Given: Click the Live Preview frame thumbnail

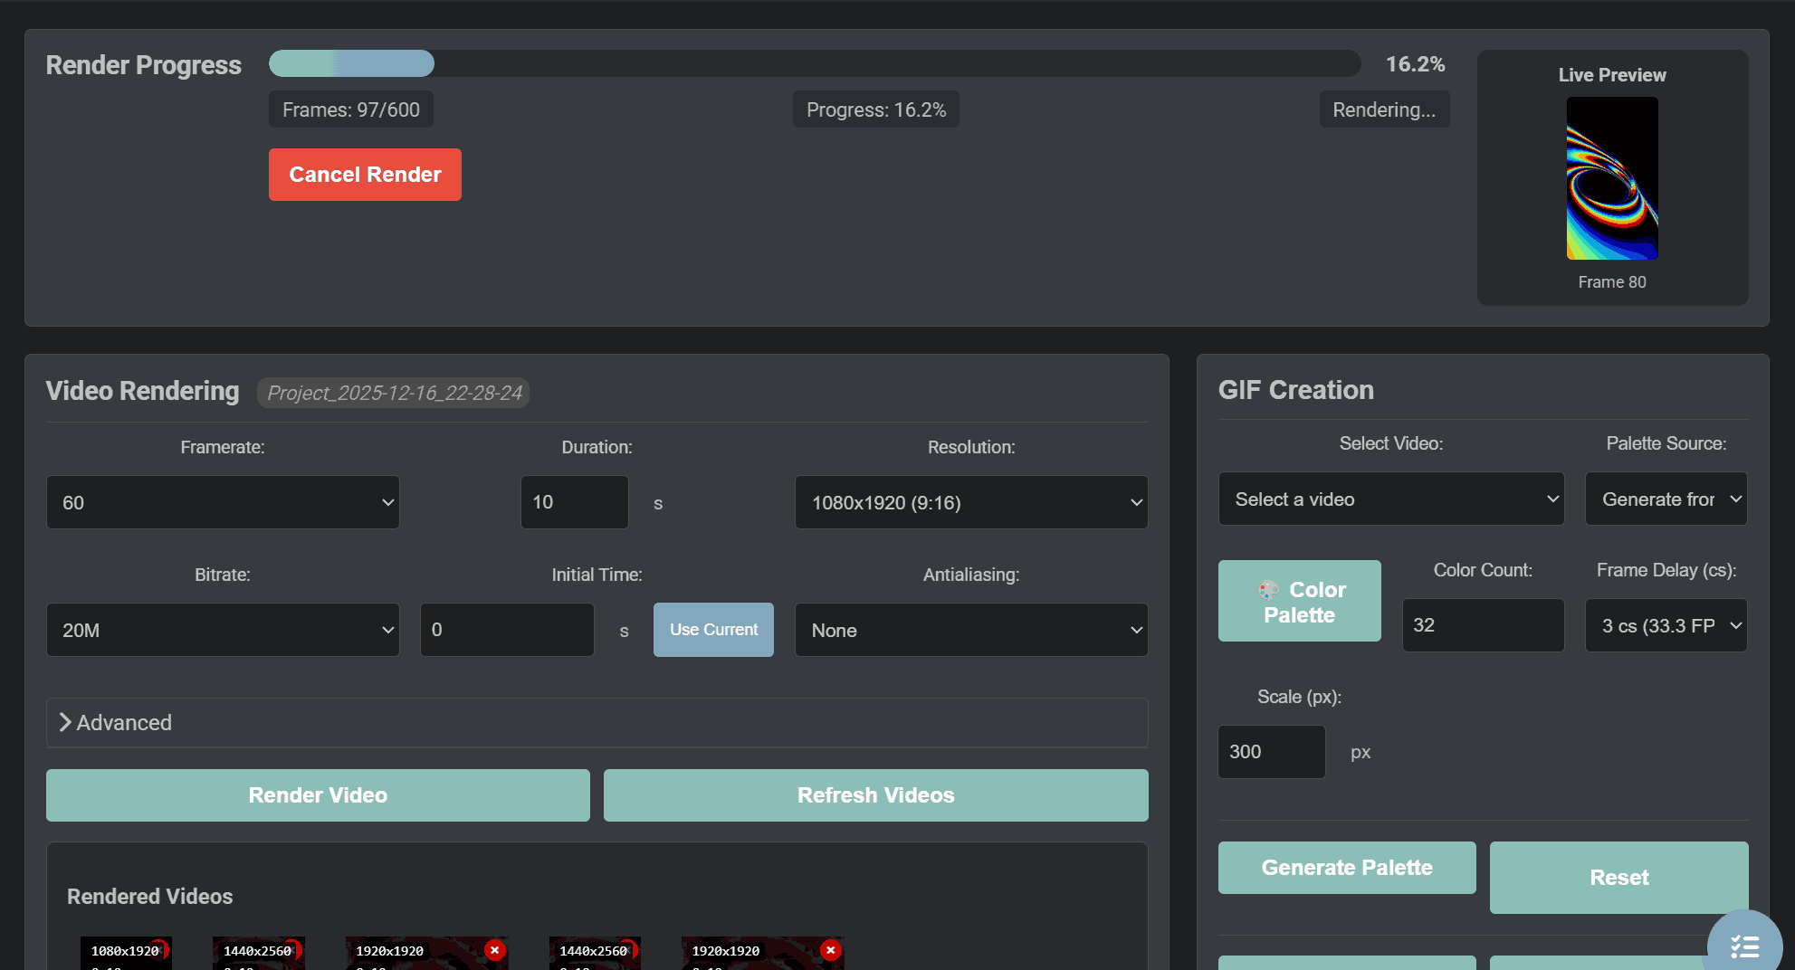Looking at the screenshot, I should (x=1611, y=178).
